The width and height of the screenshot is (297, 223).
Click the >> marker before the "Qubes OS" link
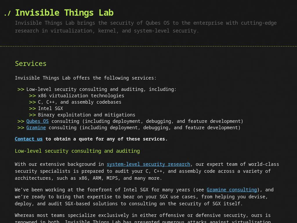click(x=21, y=121)
